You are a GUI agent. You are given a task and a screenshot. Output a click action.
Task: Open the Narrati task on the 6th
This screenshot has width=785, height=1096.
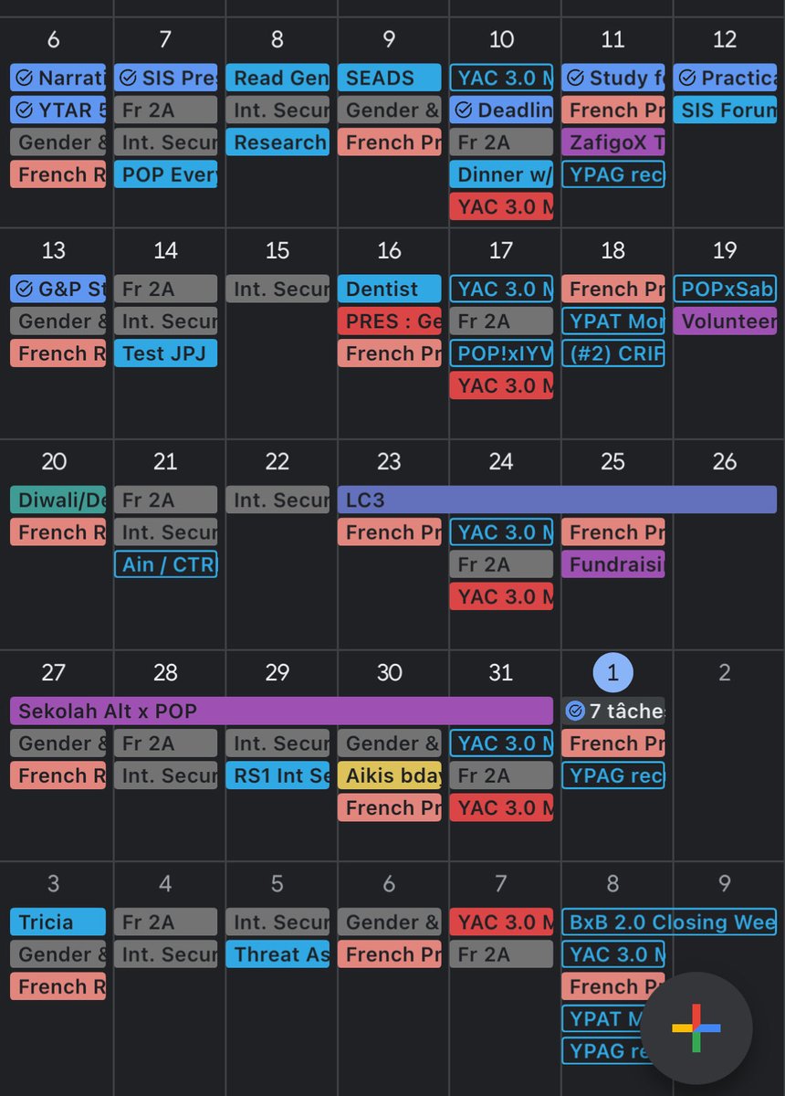click(x=58, y=78)
